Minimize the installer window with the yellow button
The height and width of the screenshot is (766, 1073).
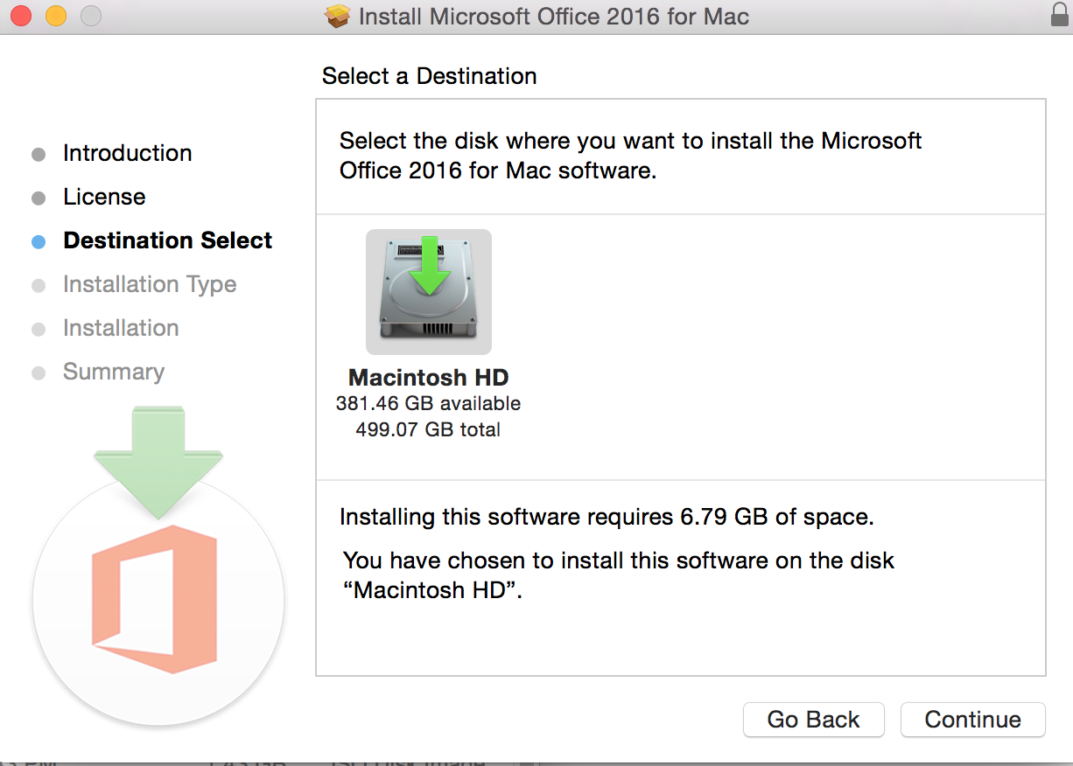(56, 16)
